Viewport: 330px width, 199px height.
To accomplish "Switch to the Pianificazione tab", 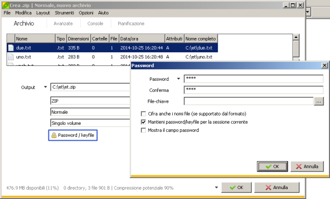I will [131, 24].
